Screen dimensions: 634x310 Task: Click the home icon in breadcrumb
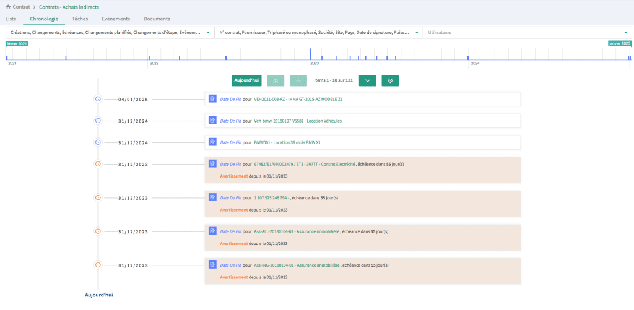click(8, 7)
